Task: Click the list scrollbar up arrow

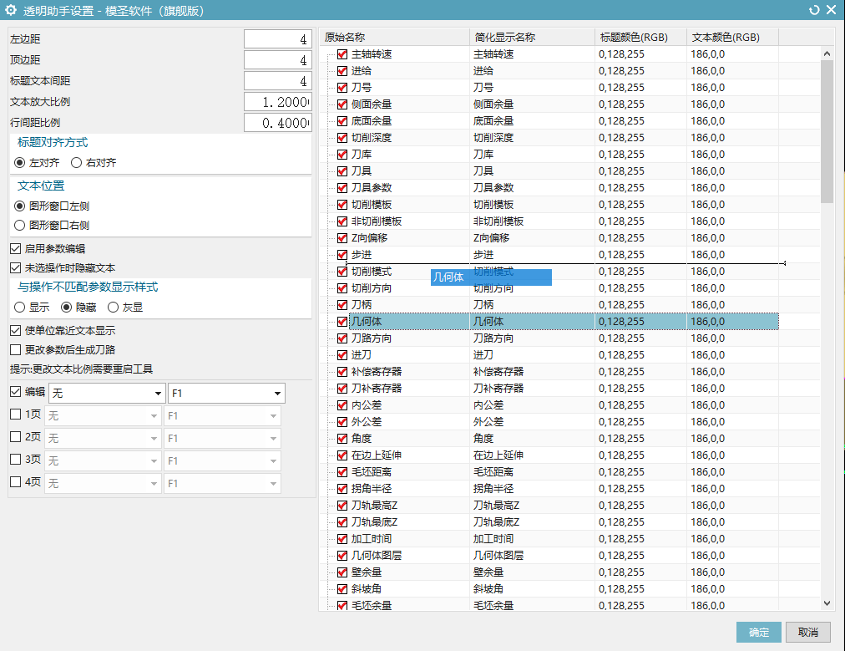Action: pyautogui.click(x=827, y=53)
